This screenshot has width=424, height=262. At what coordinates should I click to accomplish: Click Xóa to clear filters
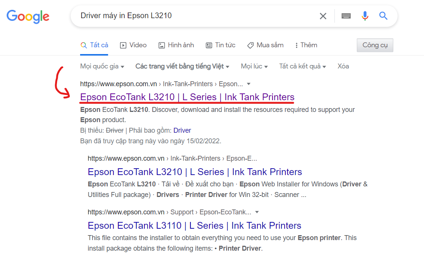343,66
